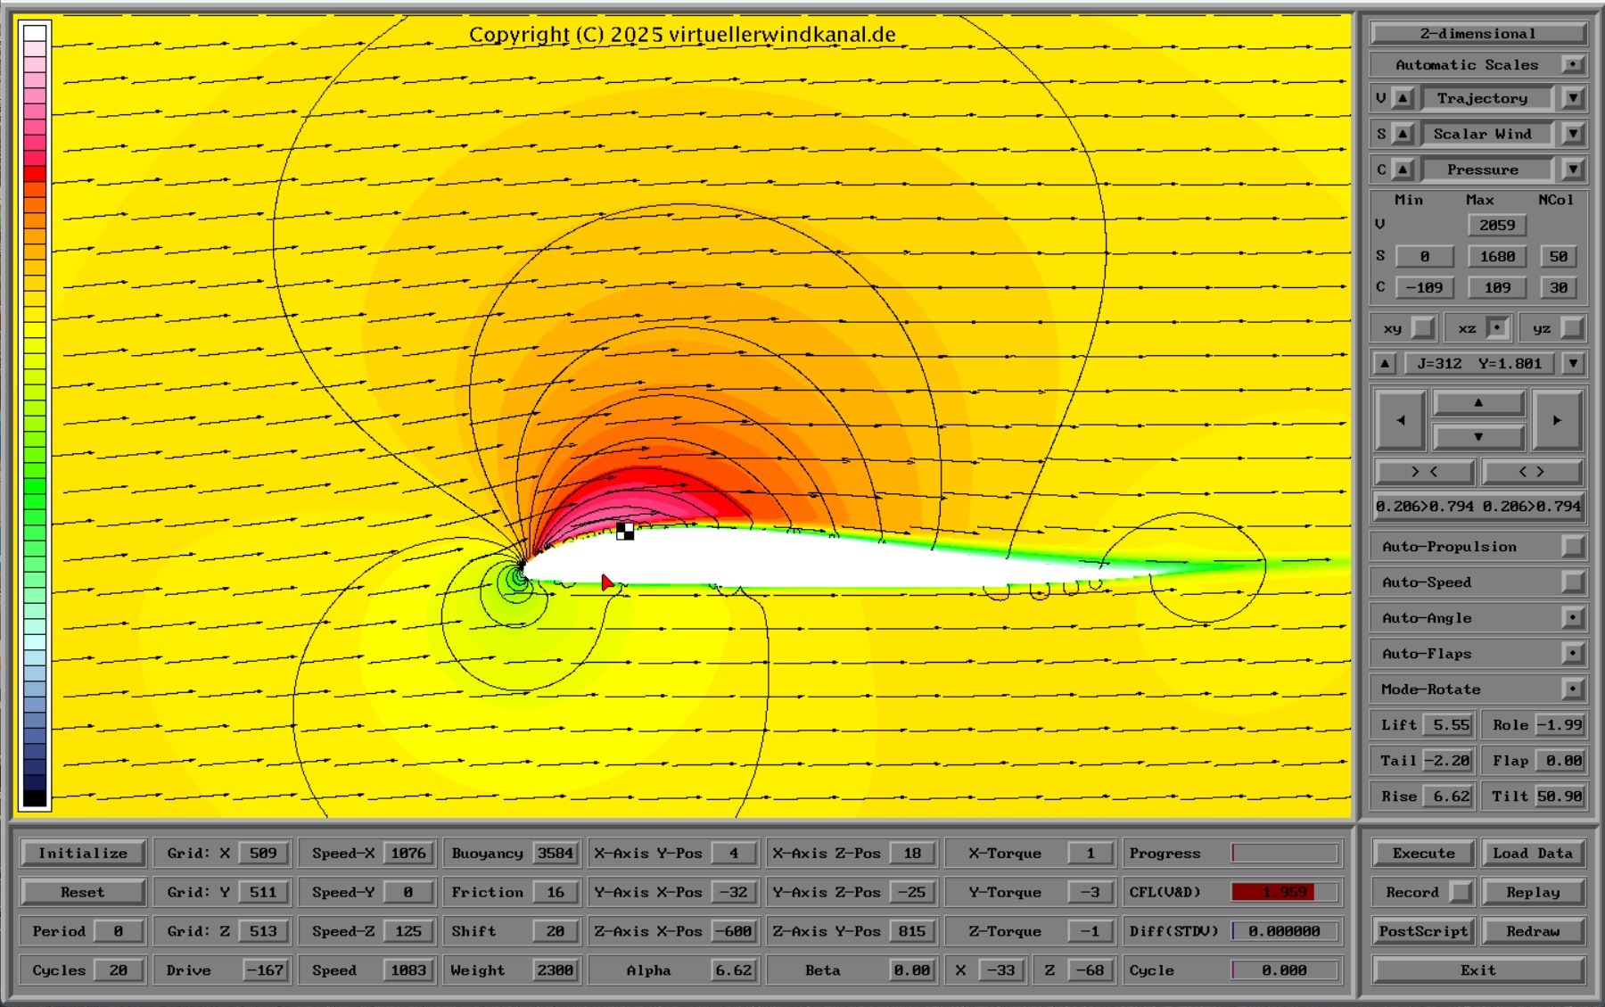Select the xy plane radio button
The height and width of the screenshot is (1007, 1605).
[1423, 328]
